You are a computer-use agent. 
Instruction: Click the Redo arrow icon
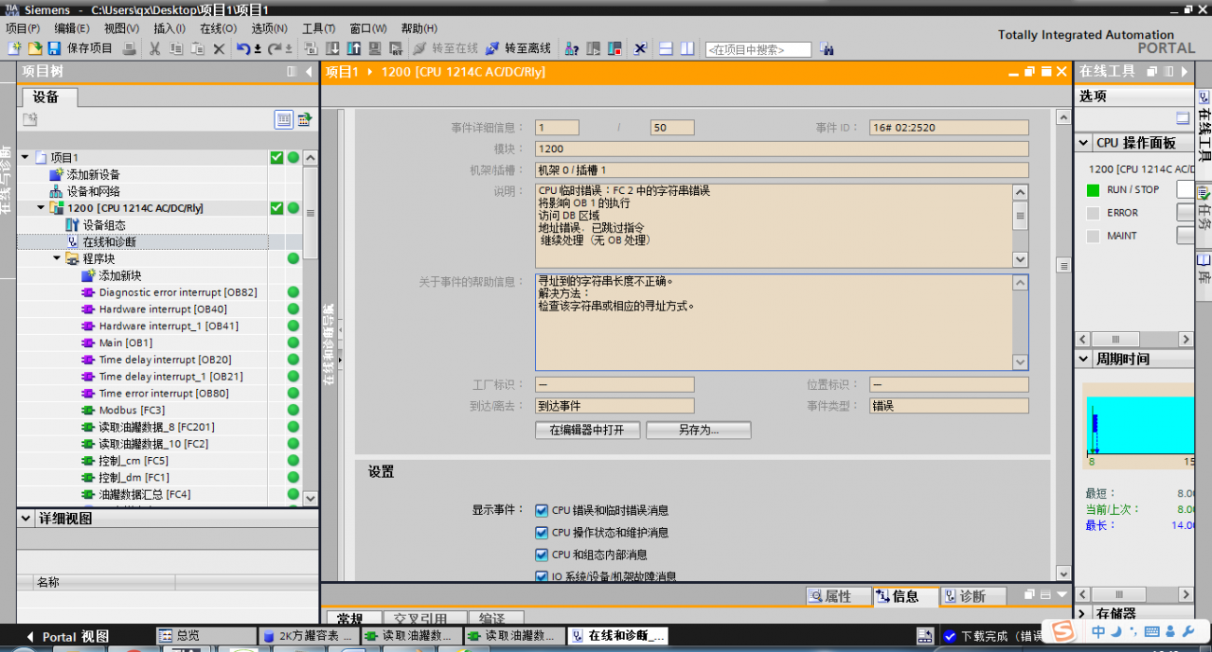276,48
